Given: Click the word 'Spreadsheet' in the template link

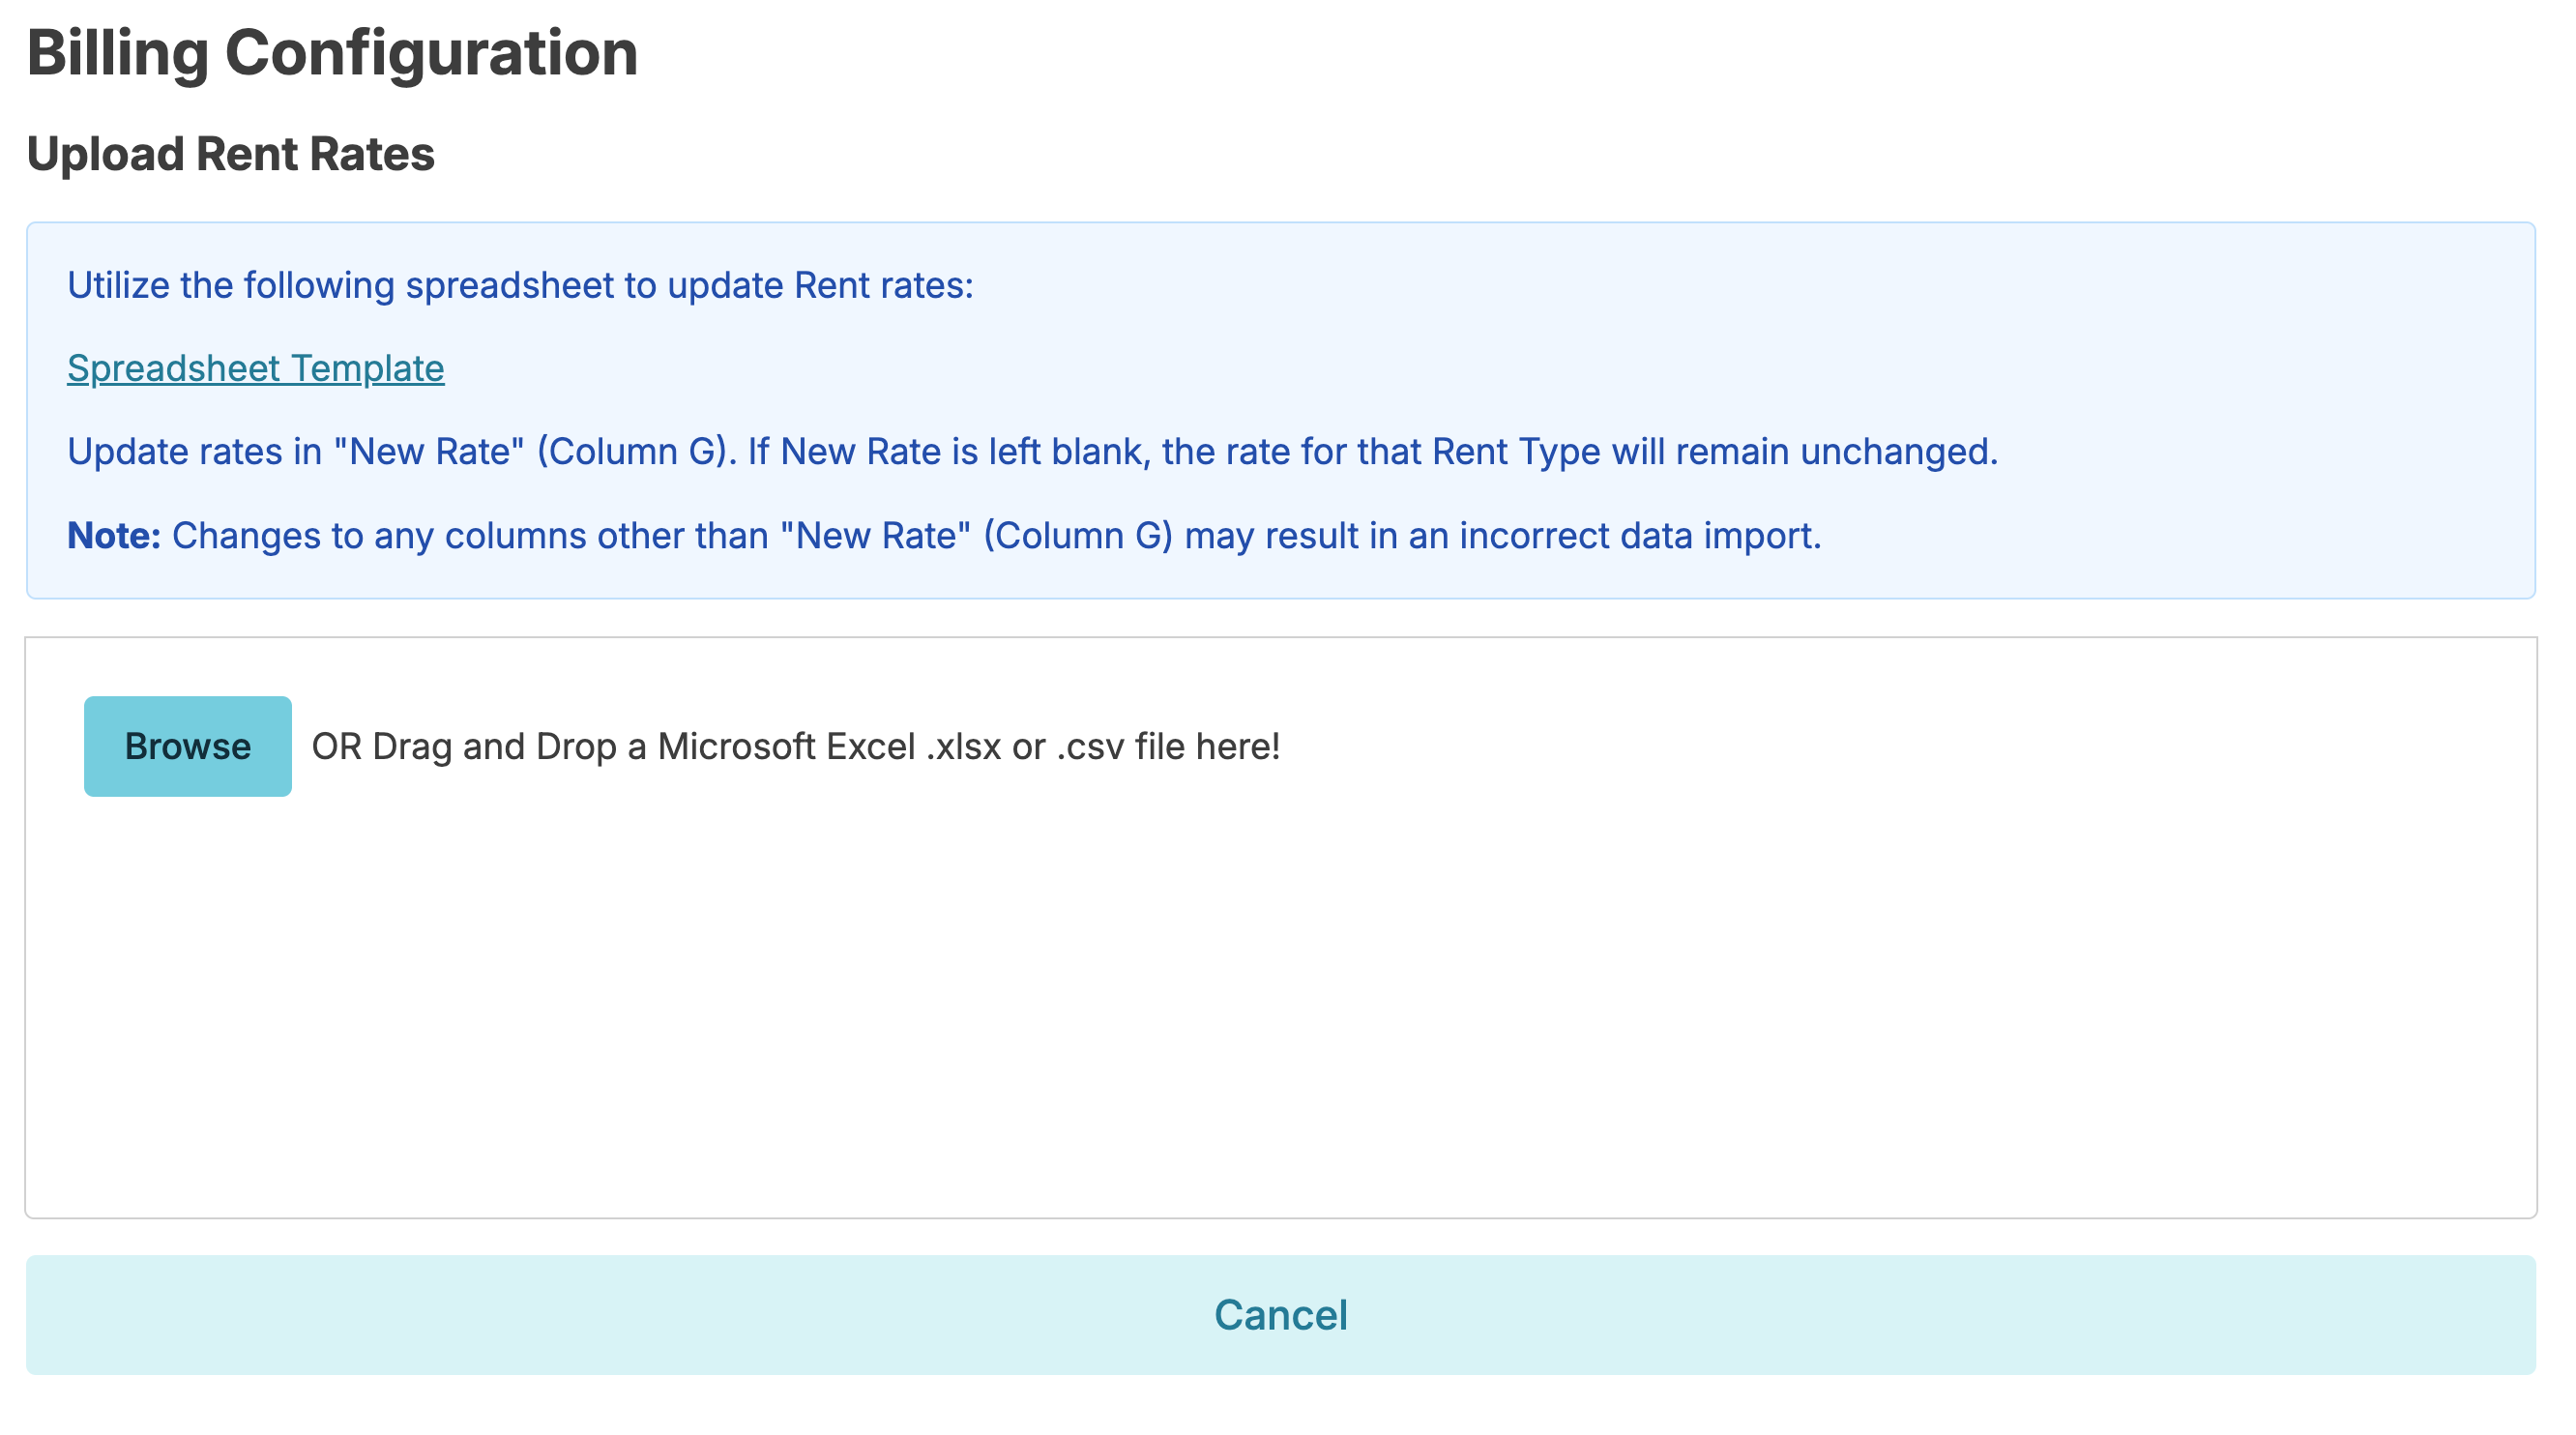Looking at the screenshot, I should (173, 368).
